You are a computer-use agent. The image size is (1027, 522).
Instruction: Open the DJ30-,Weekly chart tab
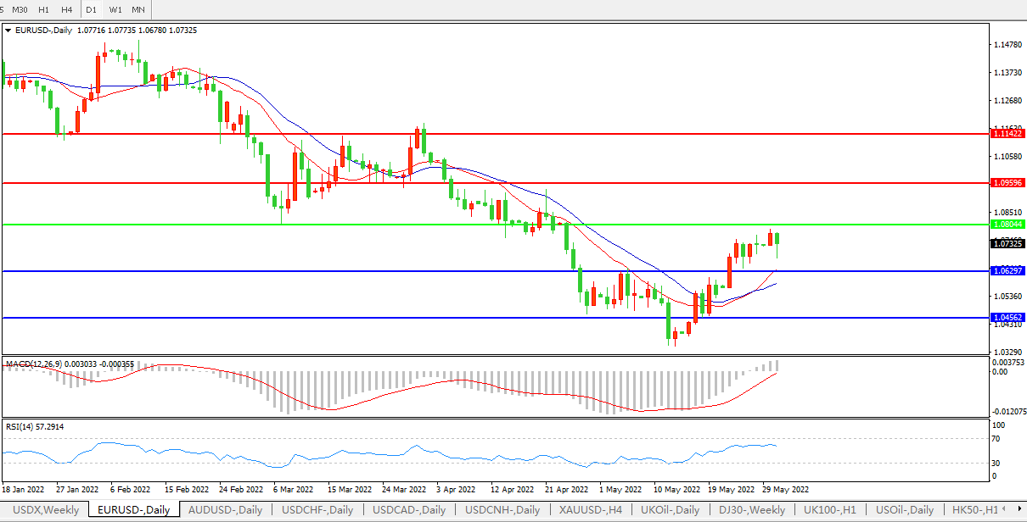click(751, 509)
